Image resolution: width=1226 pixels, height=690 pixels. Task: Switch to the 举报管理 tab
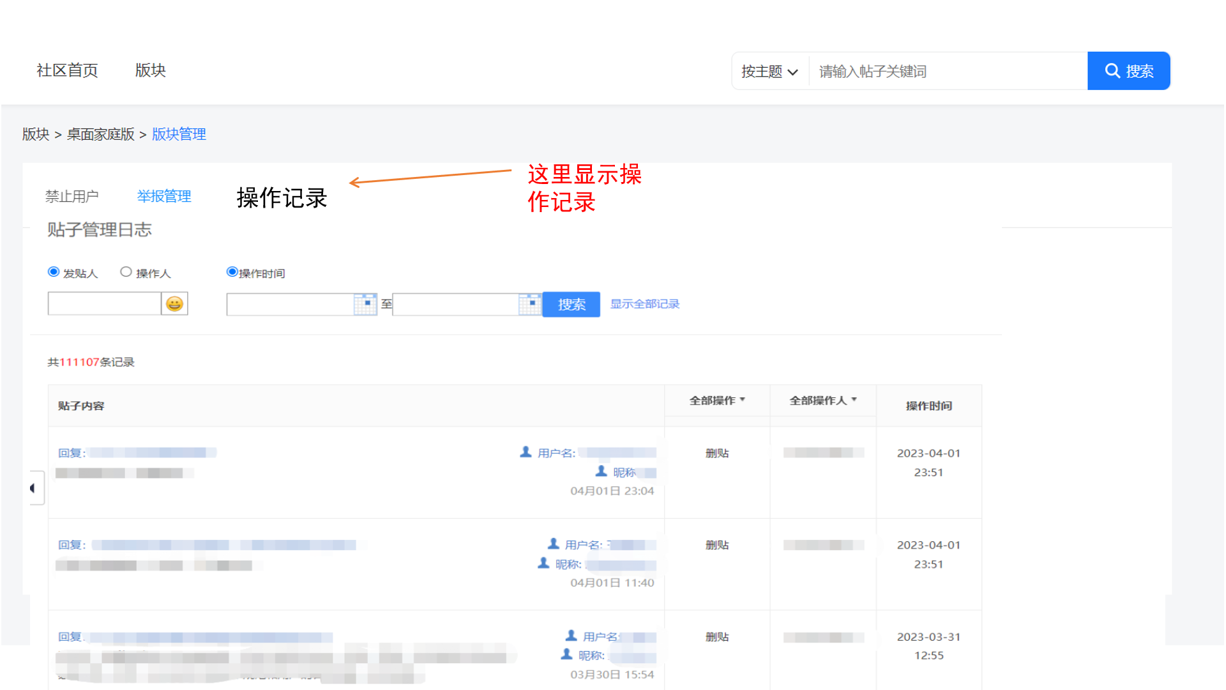(164, 196)
